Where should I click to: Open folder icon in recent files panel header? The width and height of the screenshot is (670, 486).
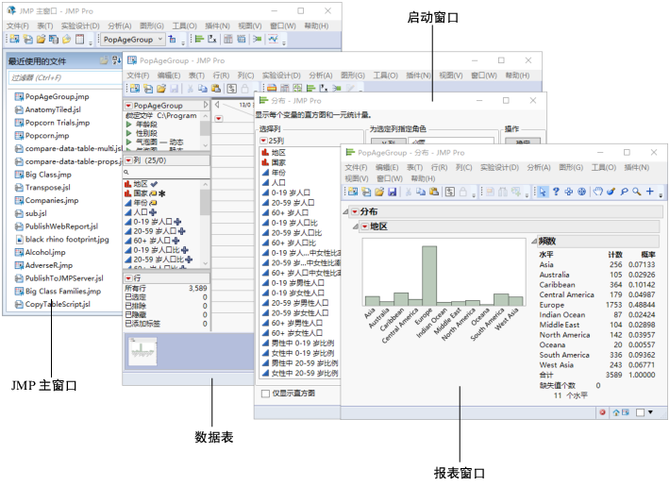point(104,60)
